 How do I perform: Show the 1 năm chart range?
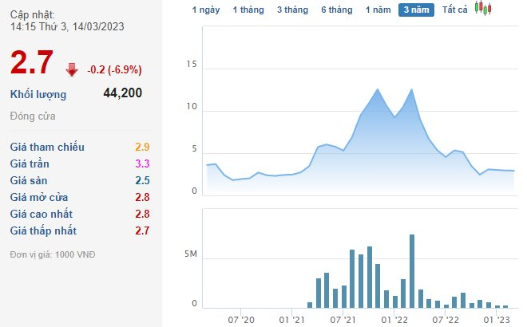[378, 10]
